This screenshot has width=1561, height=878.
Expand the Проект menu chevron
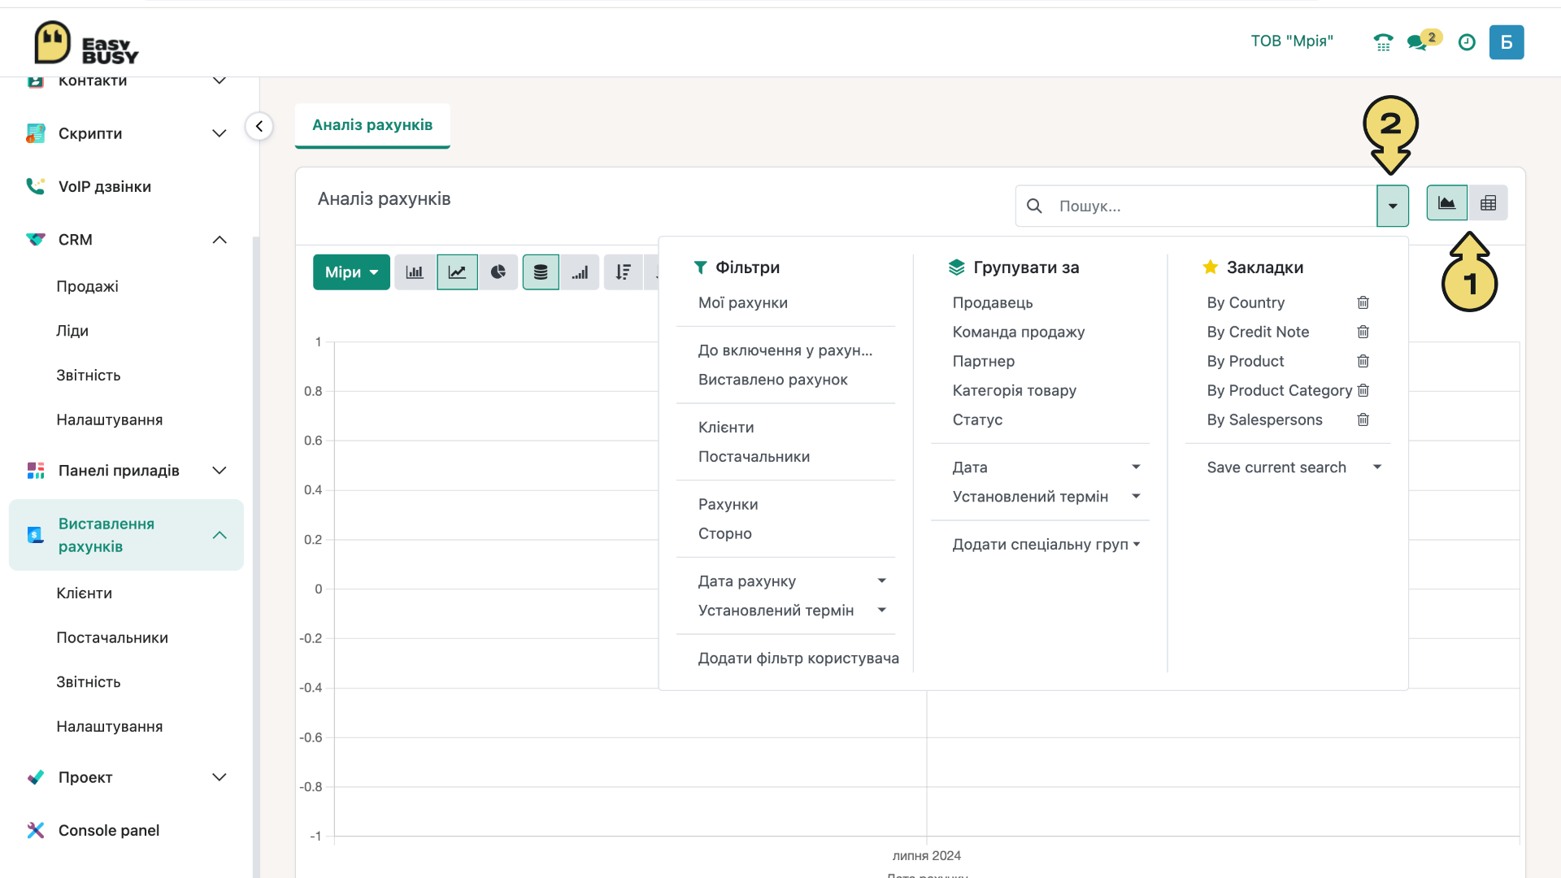219,777
